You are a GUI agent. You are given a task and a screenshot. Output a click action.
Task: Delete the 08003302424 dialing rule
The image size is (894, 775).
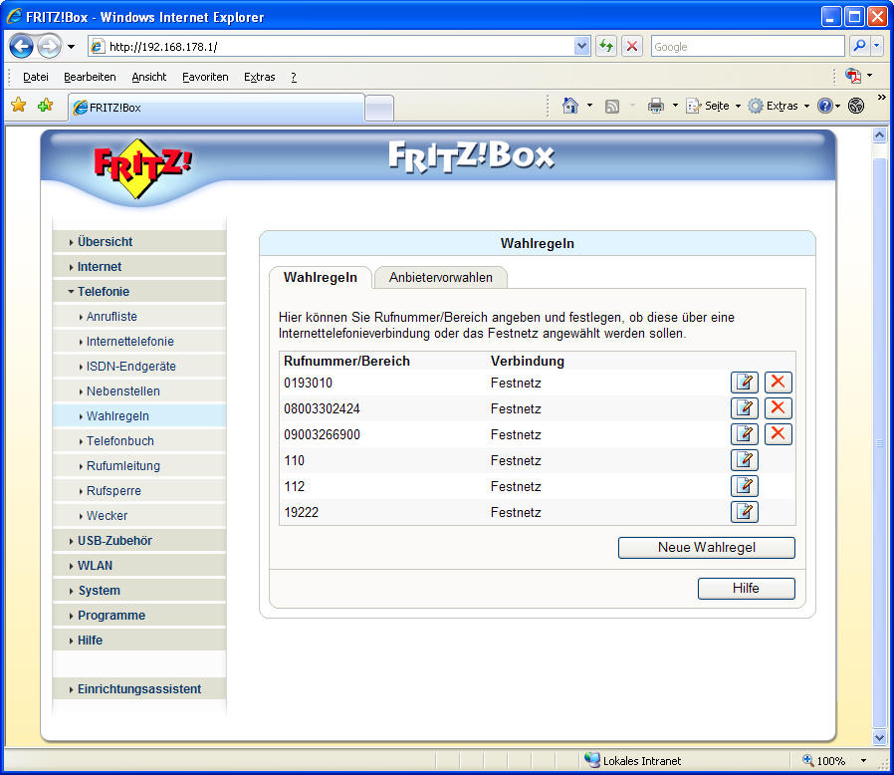778,408
